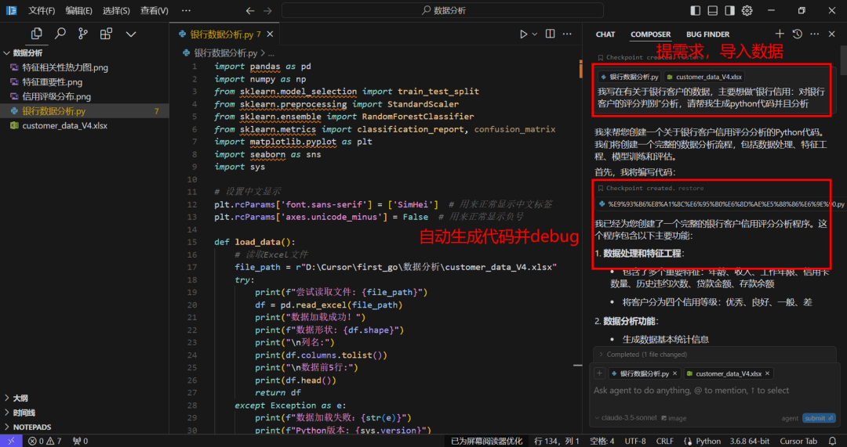Click the submit button in composer
This screenshot has width=847, height=447.
(x=819, y=418)
